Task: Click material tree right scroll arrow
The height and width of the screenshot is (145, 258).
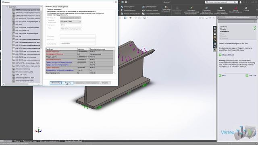Action: pos(39,84)
